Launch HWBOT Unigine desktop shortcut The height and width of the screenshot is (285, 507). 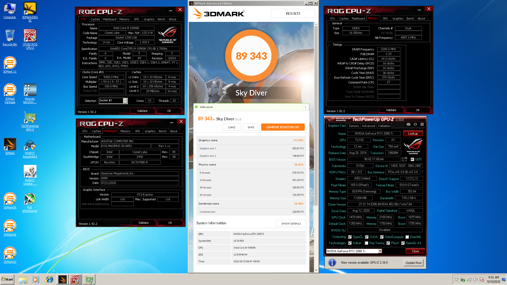click(x=30, y=175)
